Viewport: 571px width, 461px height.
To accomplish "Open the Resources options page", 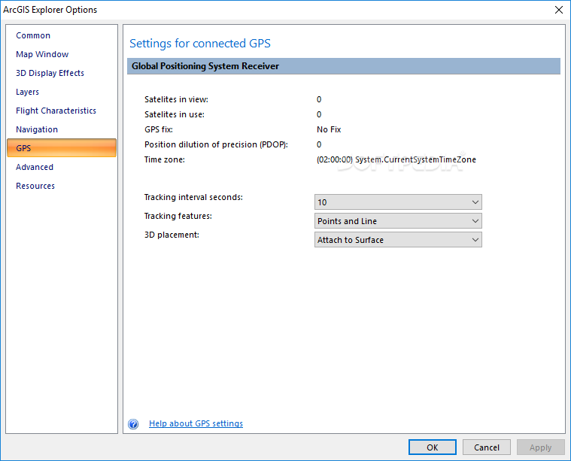I will tap(35, 186).
